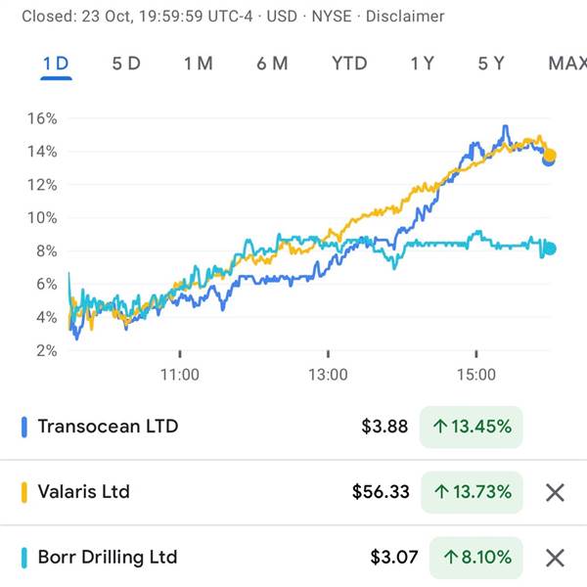The width and height of the screenshot is (587, 587).
Task: Show the 6 M chart range
Action: pos(272,64)
